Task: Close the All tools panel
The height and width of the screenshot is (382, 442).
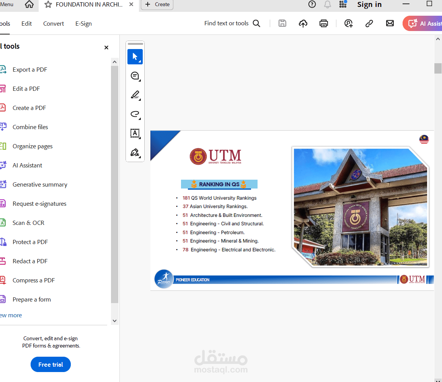Action: tap(106, 48)
